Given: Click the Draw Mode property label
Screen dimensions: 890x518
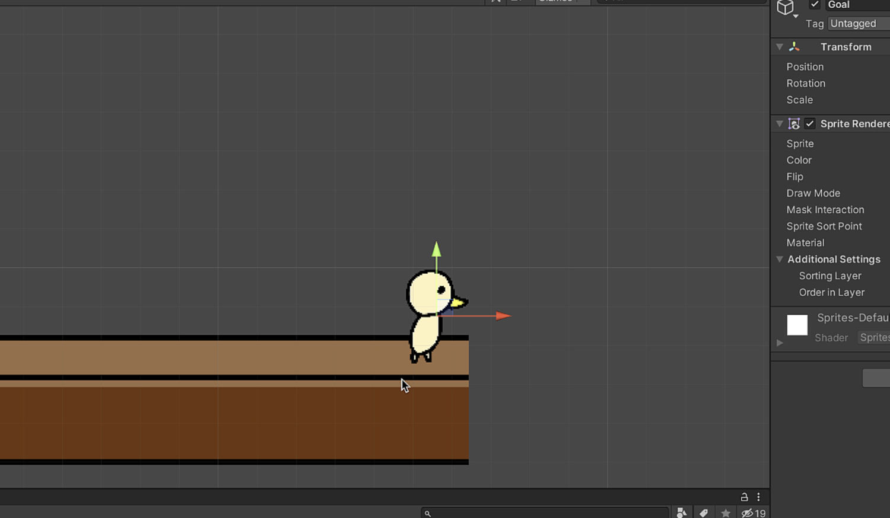Looking at the screenshot, I should click(x=813, y=194).
